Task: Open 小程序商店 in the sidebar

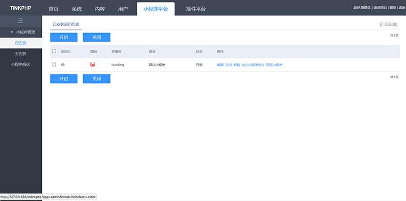Action: 21,64
